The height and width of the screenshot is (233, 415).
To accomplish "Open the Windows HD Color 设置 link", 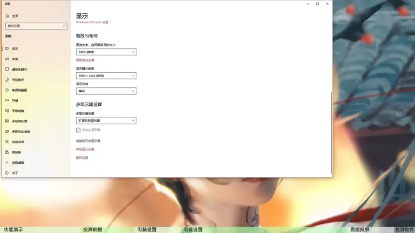I will (x=92, y=22).
